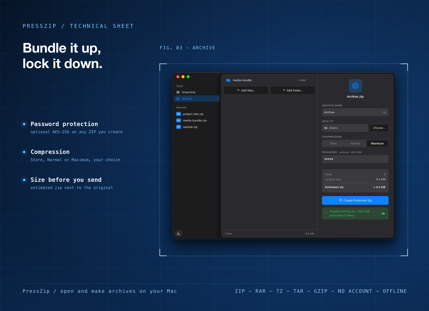Click the yellow minimize window button
This screenshot has height=311, width=429.
click(x=183, y=77)
